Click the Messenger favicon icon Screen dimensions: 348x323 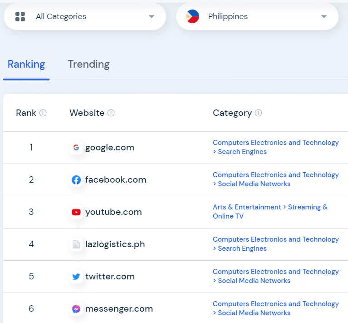pos(76,309)
